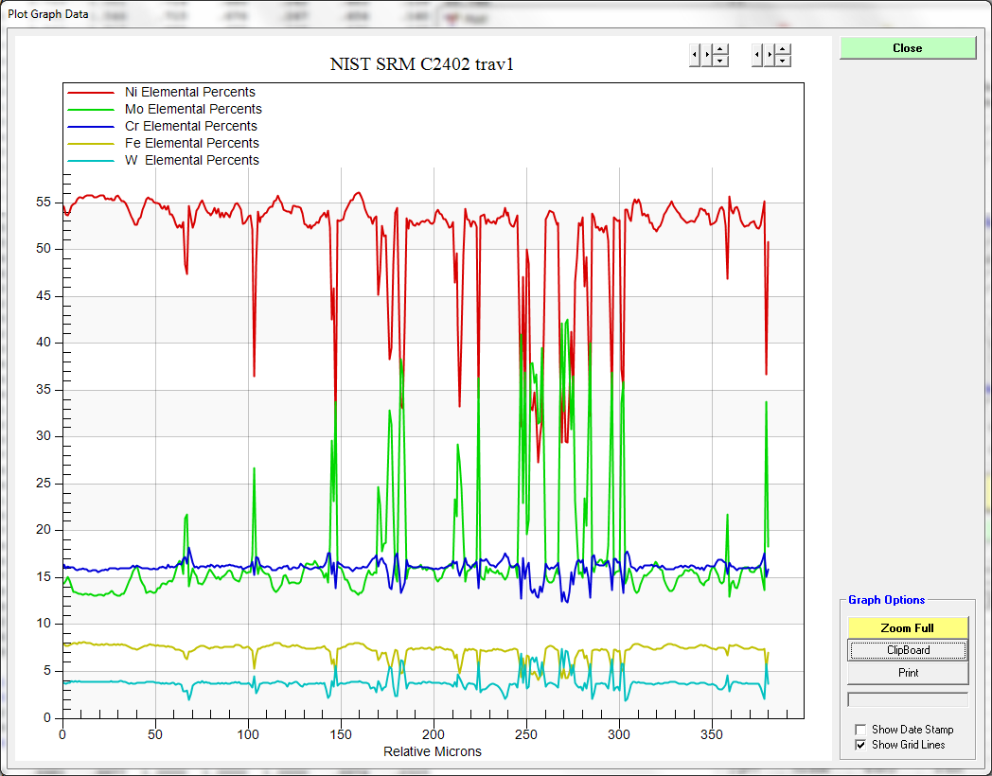
Task: Click left arrow in second arrow group
Action: tap(756, 56)
